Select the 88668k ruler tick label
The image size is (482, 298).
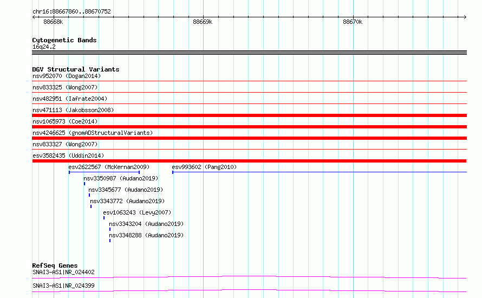(53, 22)
